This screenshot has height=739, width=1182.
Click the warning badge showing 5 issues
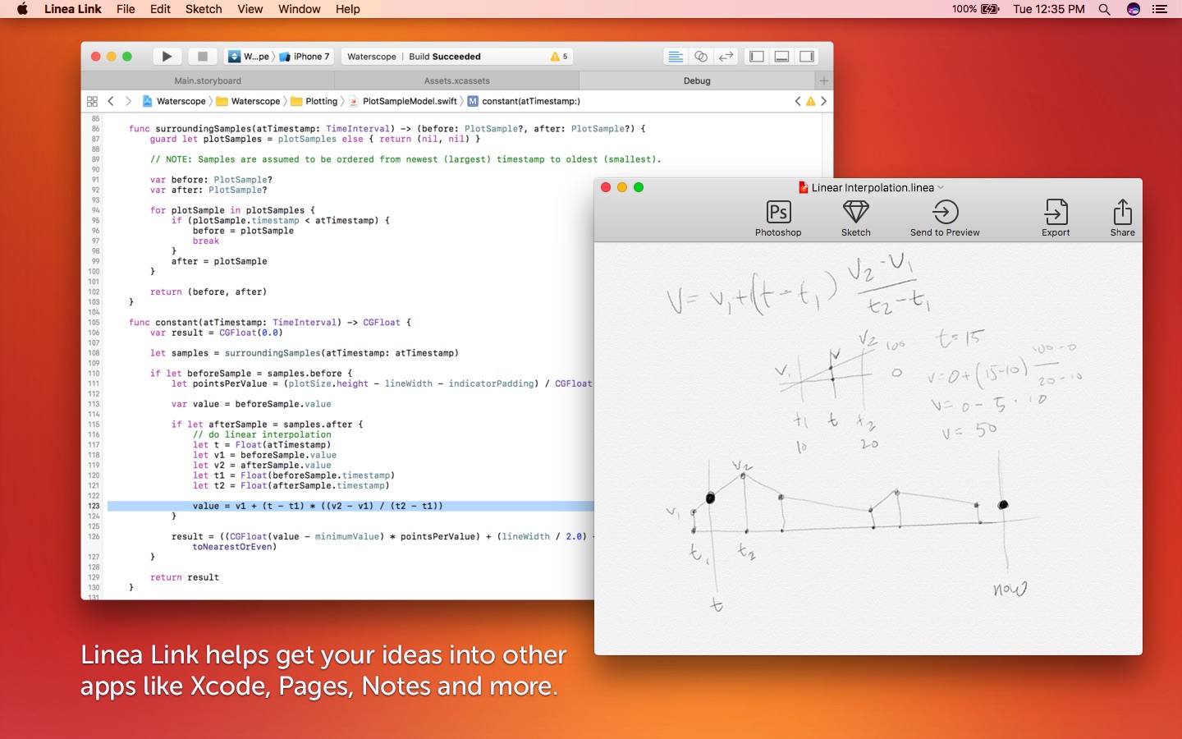point(559,57)
